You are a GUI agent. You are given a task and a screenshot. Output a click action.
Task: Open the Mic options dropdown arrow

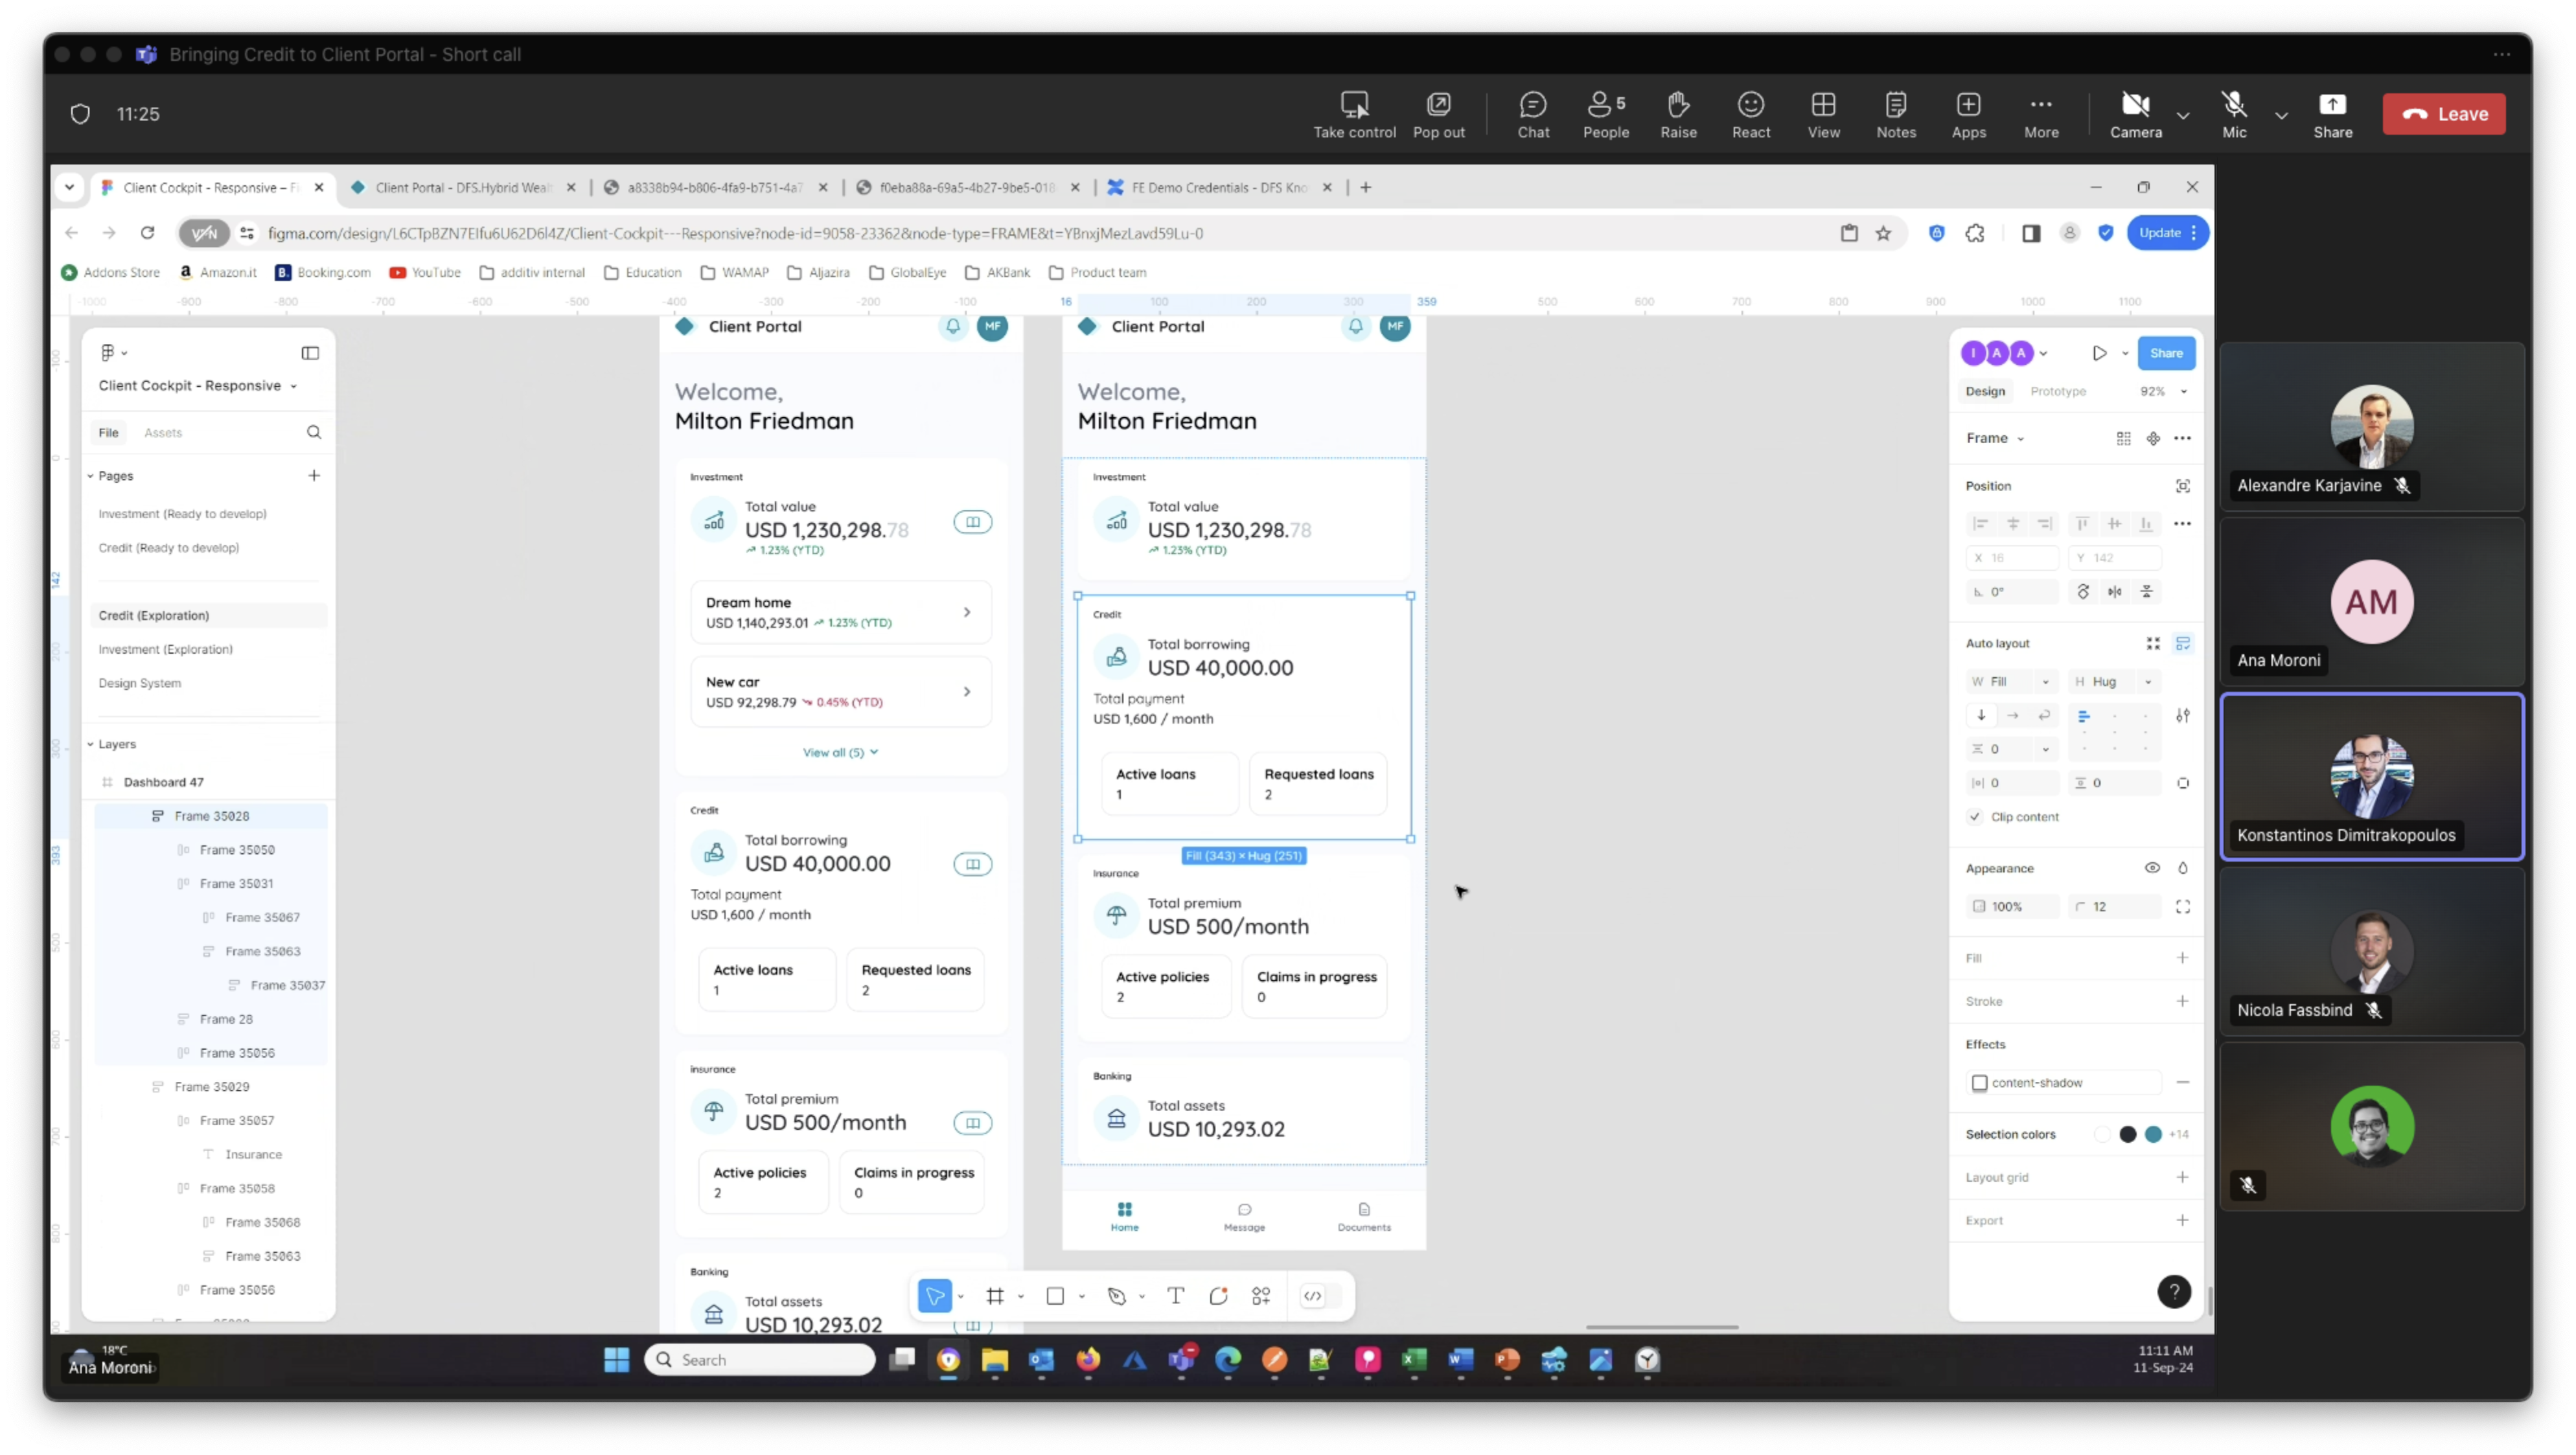pos(2281,116)
